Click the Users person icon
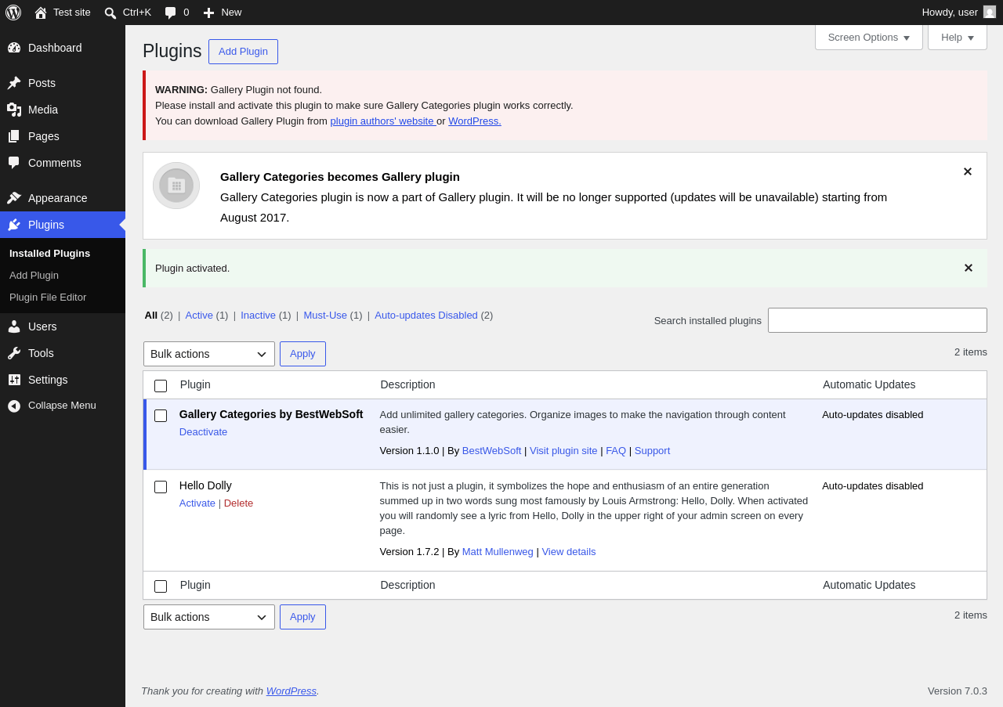 pyautogui.click(x=14, y=326)
